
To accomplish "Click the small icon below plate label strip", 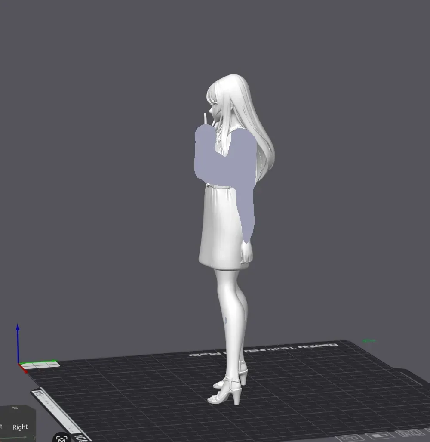I will coord(81,438).
